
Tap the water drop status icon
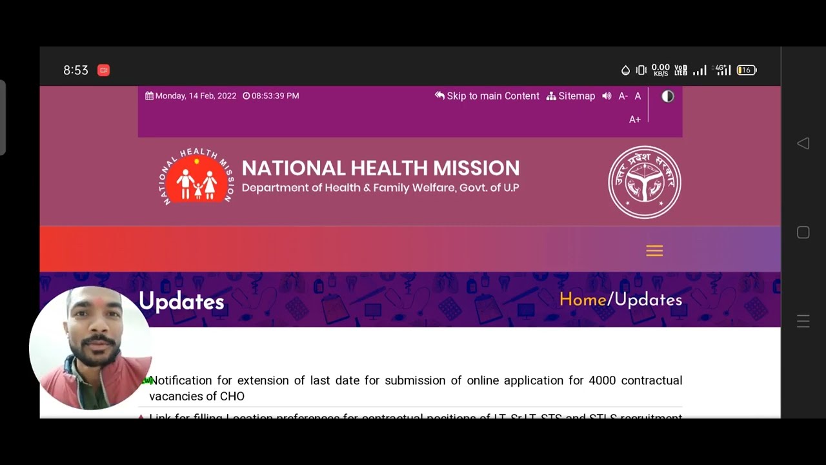(x=625, y=70)
